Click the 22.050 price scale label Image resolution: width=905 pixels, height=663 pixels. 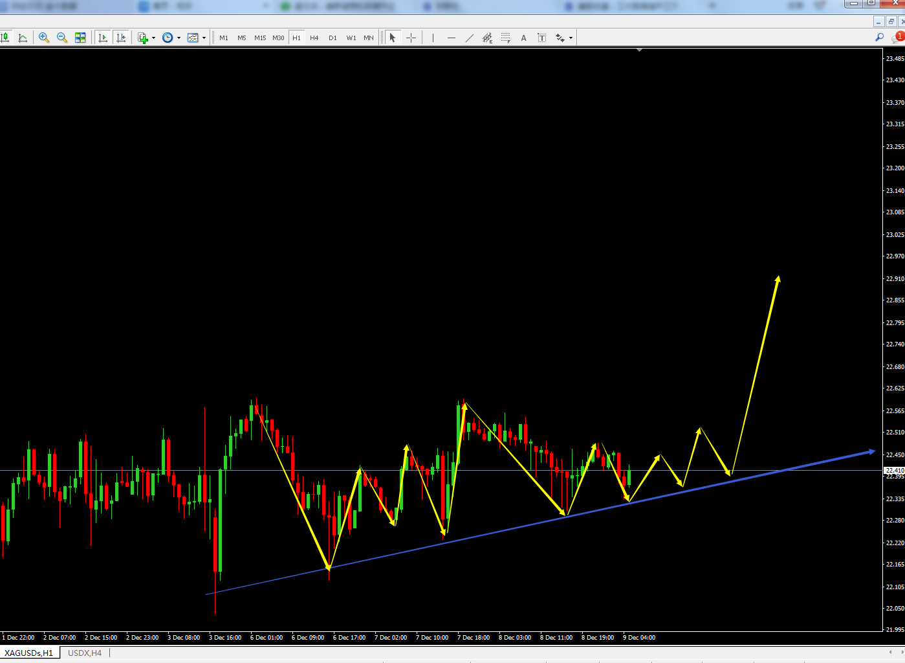point(895,609)
